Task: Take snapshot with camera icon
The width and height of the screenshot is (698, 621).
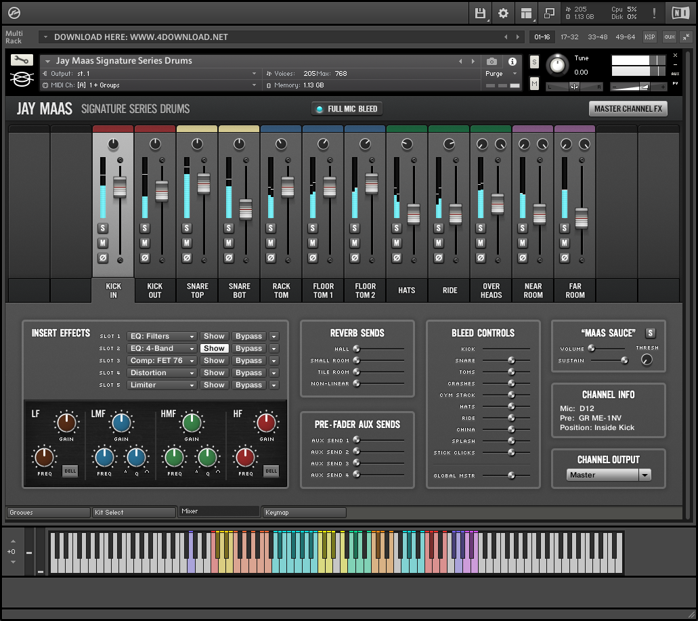Action: [x=492, y=62]
